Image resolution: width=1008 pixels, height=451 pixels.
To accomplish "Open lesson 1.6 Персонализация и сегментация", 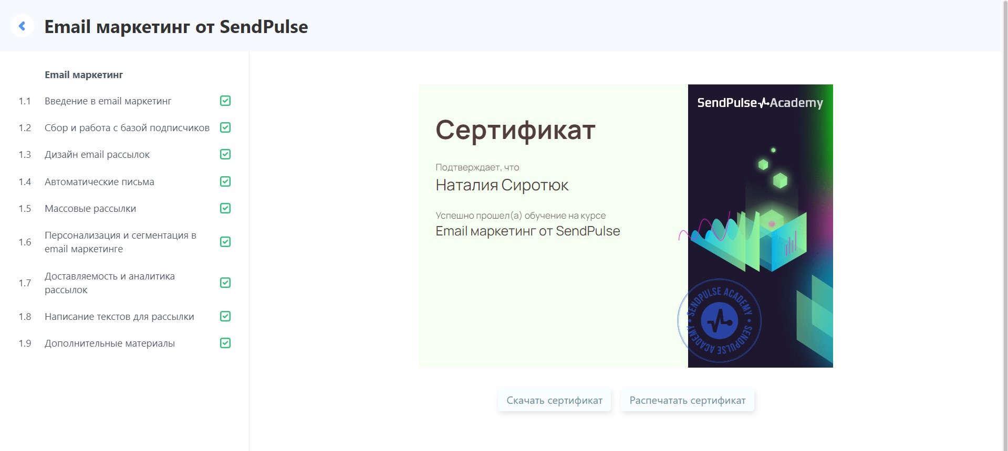I will [x=120, y=242].
